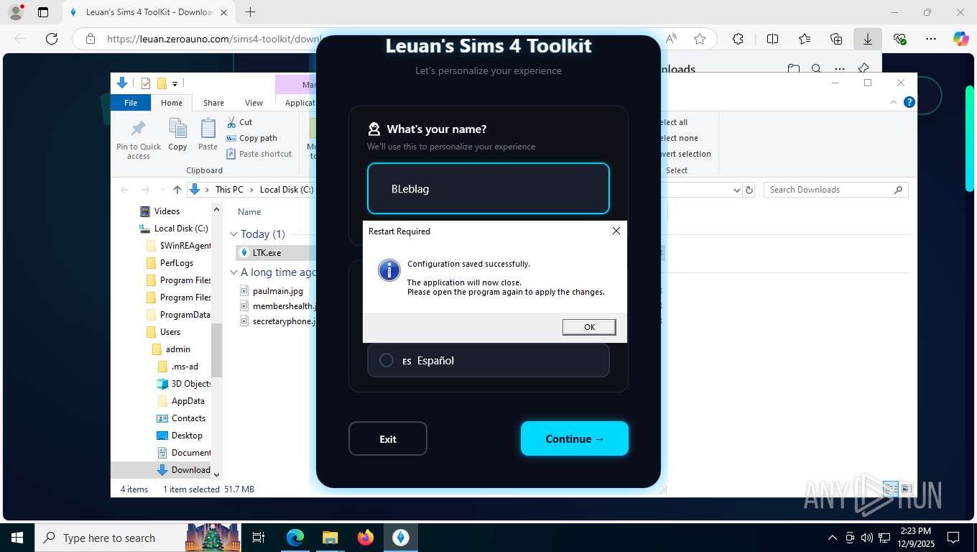Collapse the Explorer ribbon with the chevron

895,103
